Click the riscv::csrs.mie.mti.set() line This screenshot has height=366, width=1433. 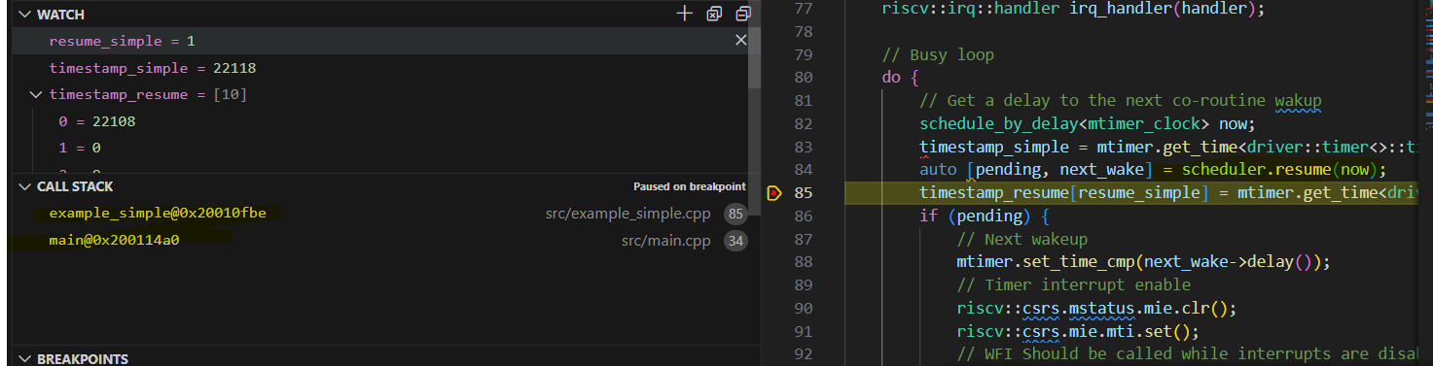click(x=1077, y=331)
